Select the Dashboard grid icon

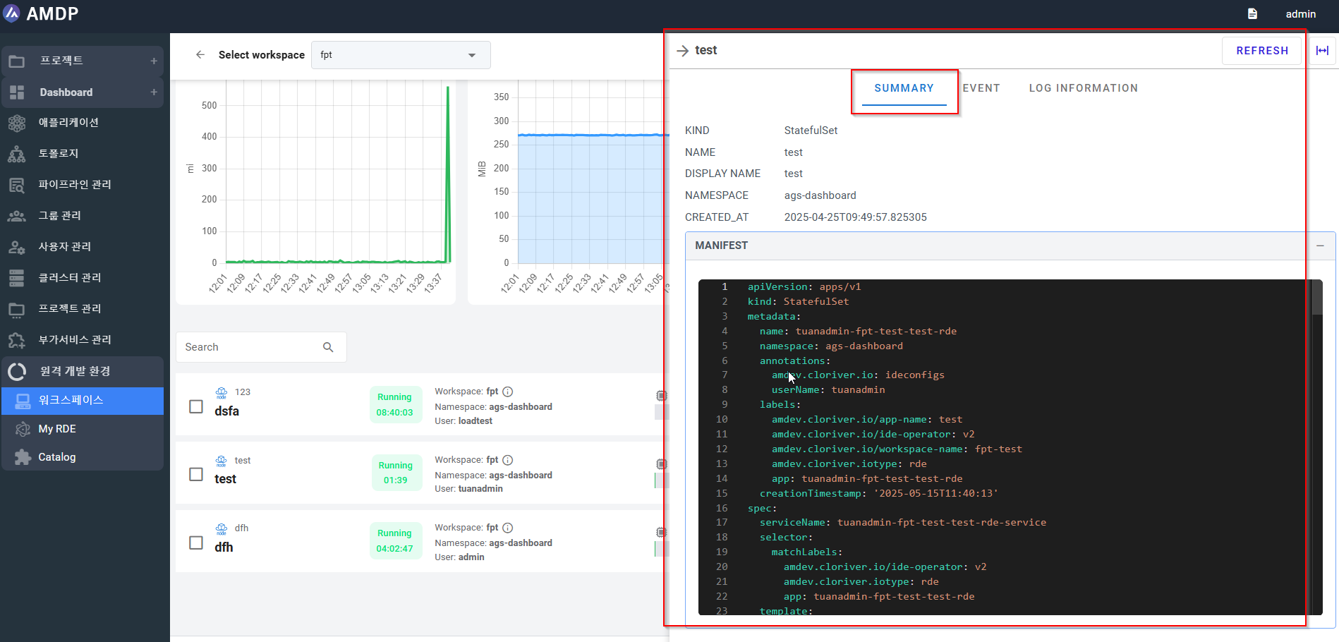17,92
